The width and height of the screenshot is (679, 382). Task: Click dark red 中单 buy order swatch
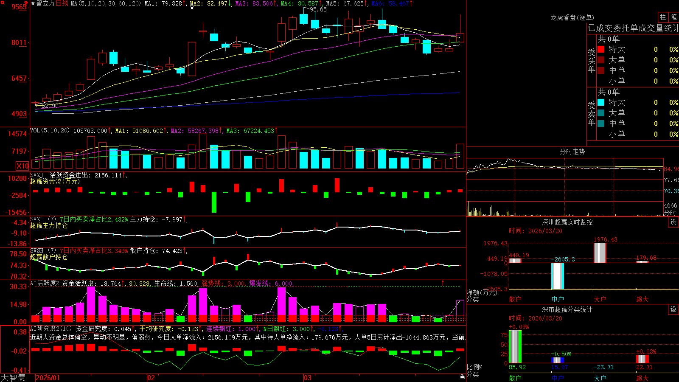point(601,70)
